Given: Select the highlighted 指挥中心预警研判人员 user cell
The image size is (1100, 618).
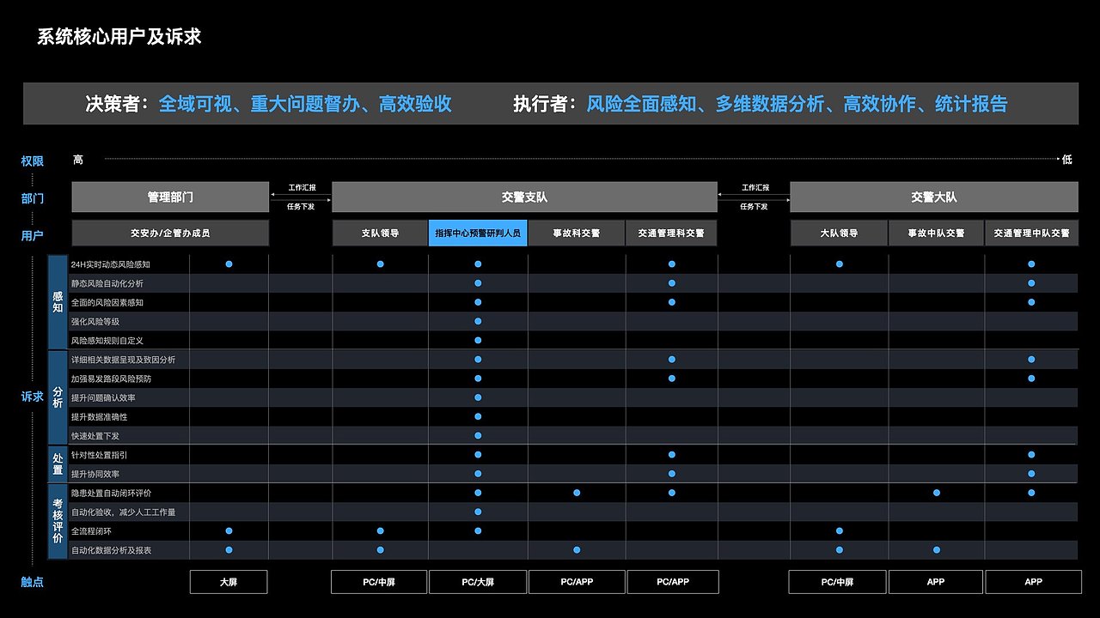Looking at the screenshot, I should (x=478, y=233).
